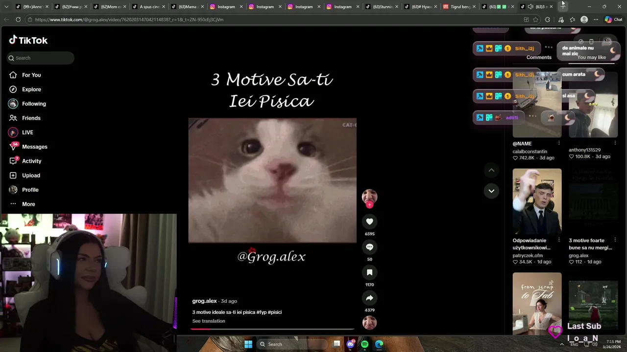Switch to the (63)Stunning browser tab

(x=382, y=6)
